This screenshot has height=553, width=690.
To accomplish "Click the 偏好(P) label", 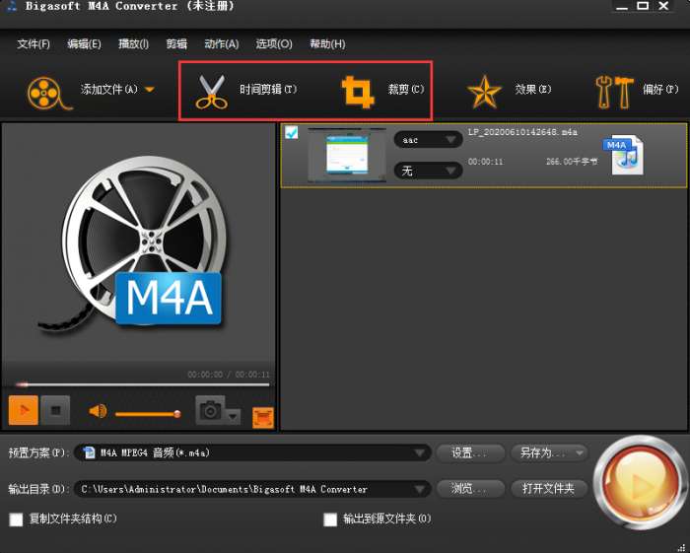I will [x=660, y=90].
